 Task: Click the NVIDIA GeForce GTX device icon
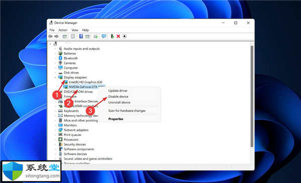pyautogui.click(x=65, y=87)
